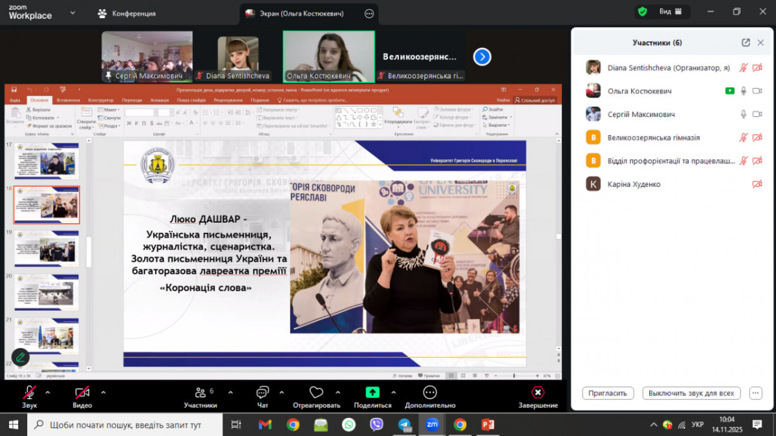Click the red Завершение end meeting icon
Viewport: 776px width, 436px height.
537,393
